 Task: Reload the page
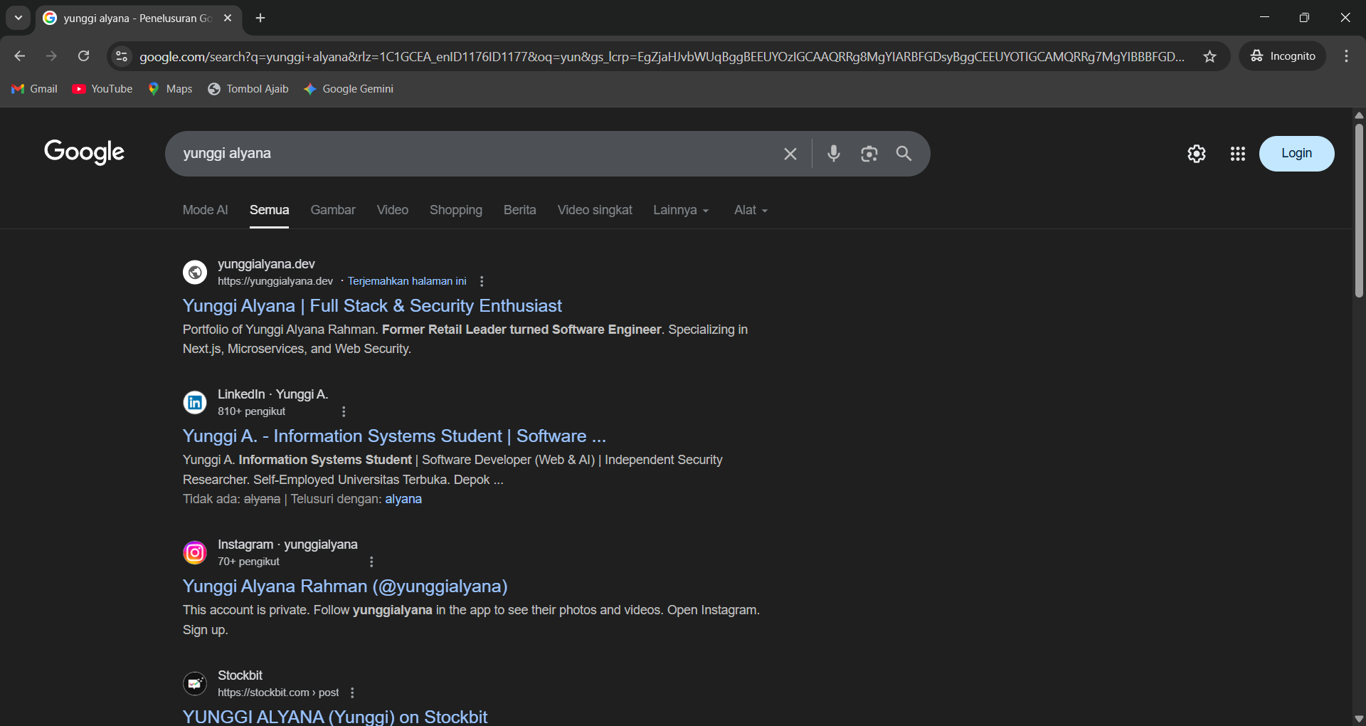[x=84, y=56]
